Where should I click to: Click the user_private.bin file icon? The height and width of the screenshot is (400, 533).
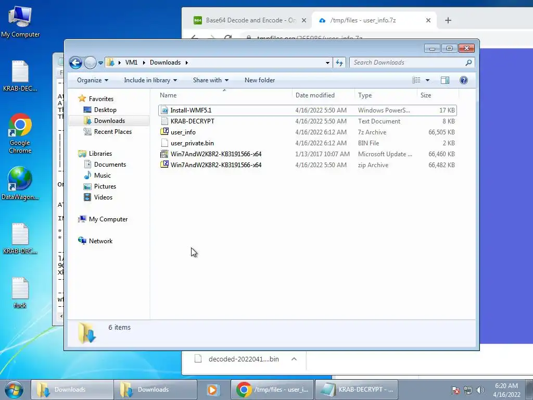(164, 143)
